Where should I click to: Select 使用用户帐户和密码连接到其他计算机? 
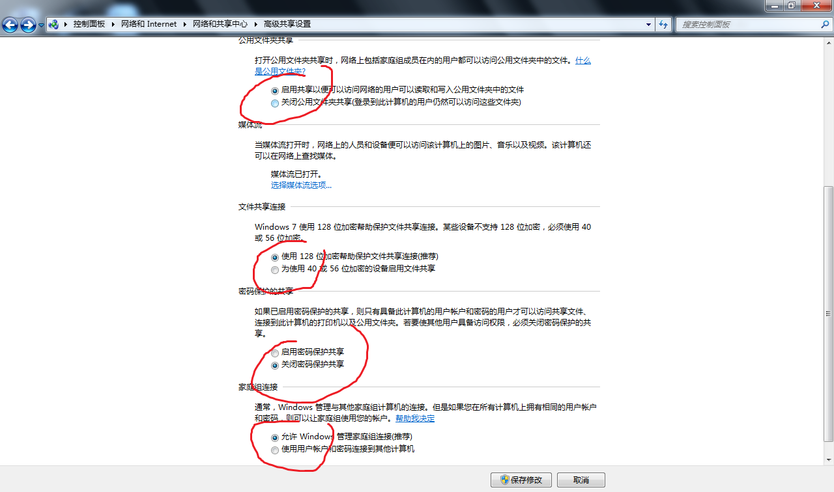click(343, 449)
